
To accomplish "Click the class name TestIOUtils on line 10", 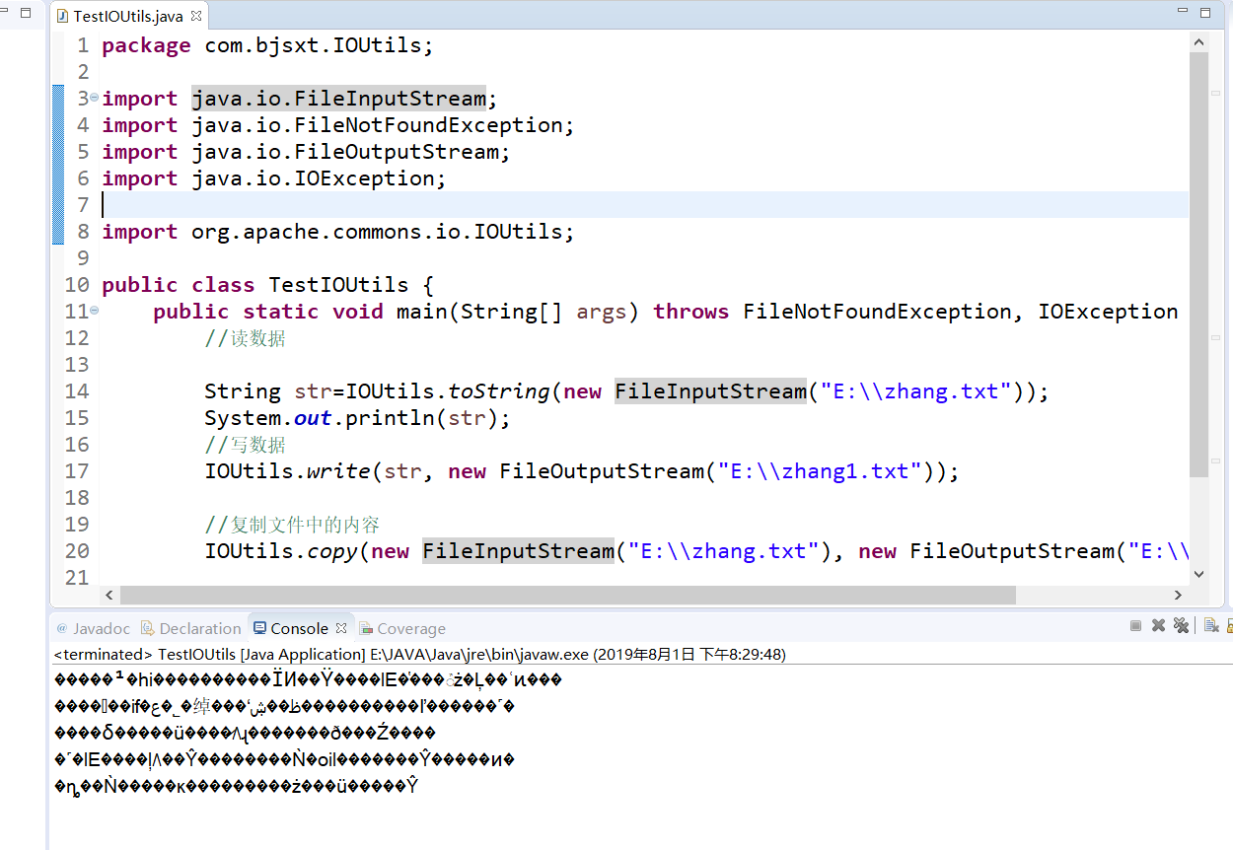I will pyautogui.click(x=338, y=285).
